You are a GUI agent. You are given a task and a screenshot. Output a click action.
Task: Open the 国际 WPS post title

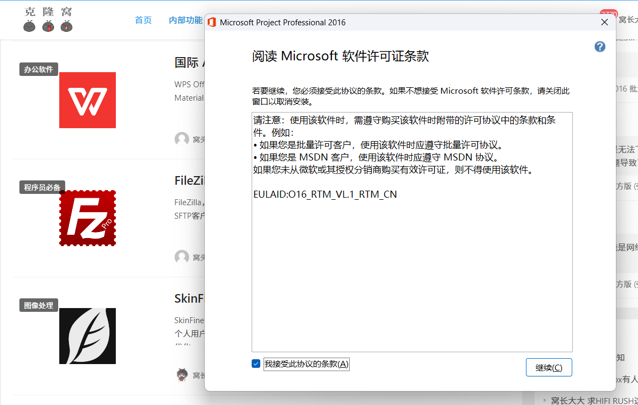point(189,62)
